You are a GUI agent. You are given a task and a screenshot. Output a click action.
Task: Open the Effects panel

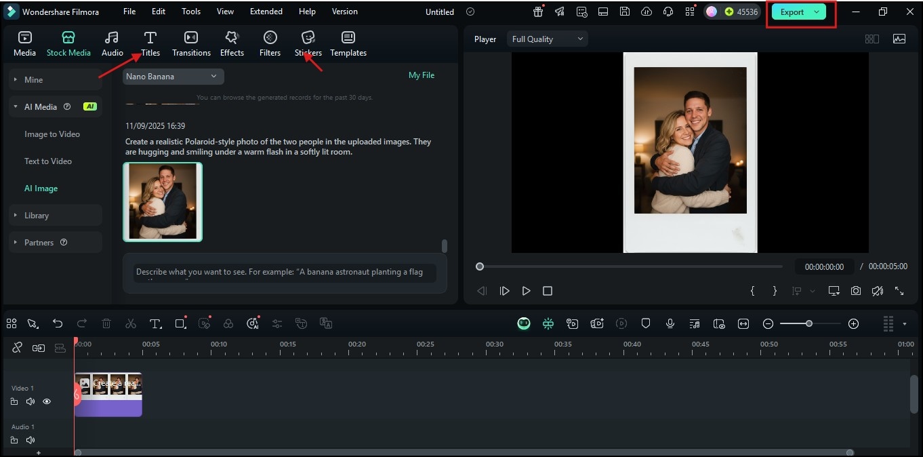(x=232, y=43)
